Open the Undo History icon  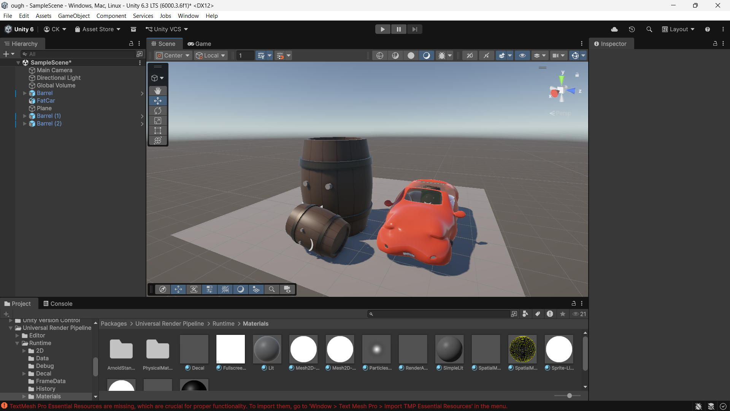point(632,29)
